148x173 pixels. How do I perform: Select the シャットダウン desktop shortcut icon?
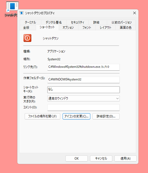(12, 6)
